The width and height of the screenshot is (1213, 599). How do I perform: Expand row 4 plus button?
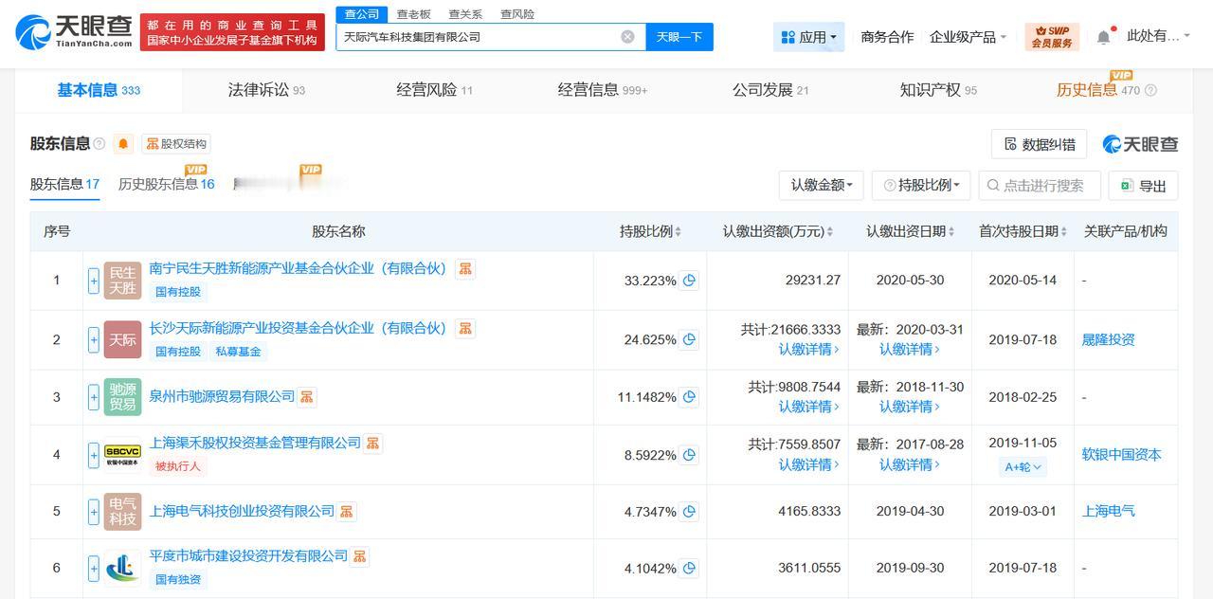(94, 455)
